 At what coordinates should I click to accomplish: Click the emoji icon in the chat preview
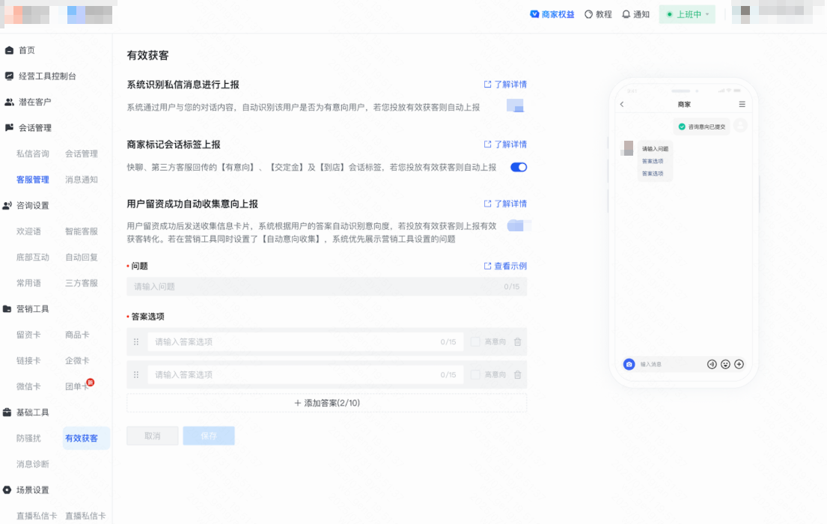pyautogui.click(x=724, y=365)
